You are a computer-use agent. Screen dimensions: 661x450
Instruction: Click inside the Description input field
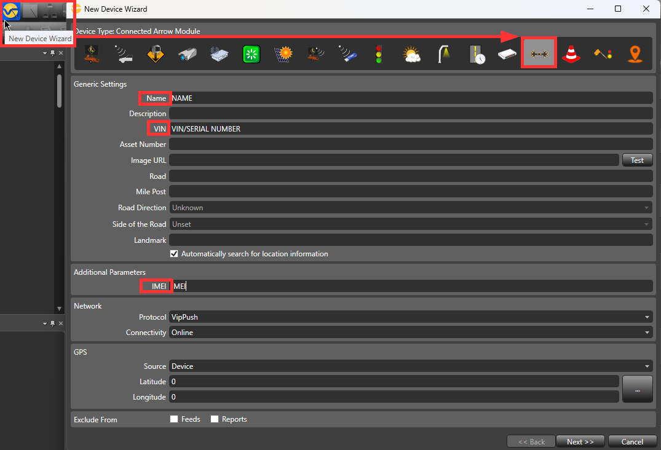pyautogui.click(x=369, y=113)
